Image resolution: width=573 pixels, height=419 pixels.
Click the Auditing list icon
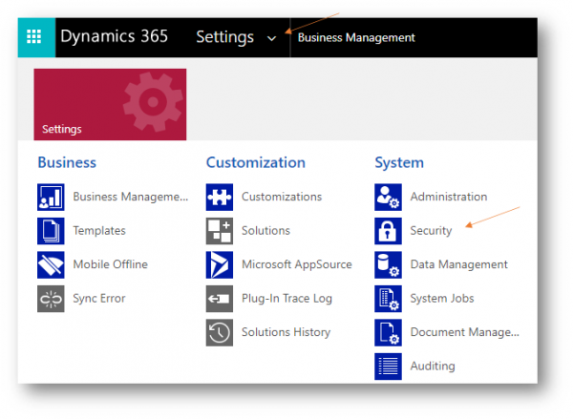[388, 366]
